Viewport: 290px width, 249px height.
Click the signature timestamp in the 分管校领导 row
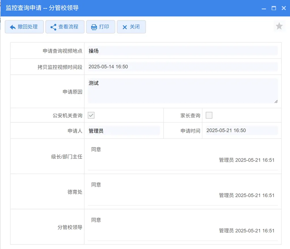pos(247,231)
